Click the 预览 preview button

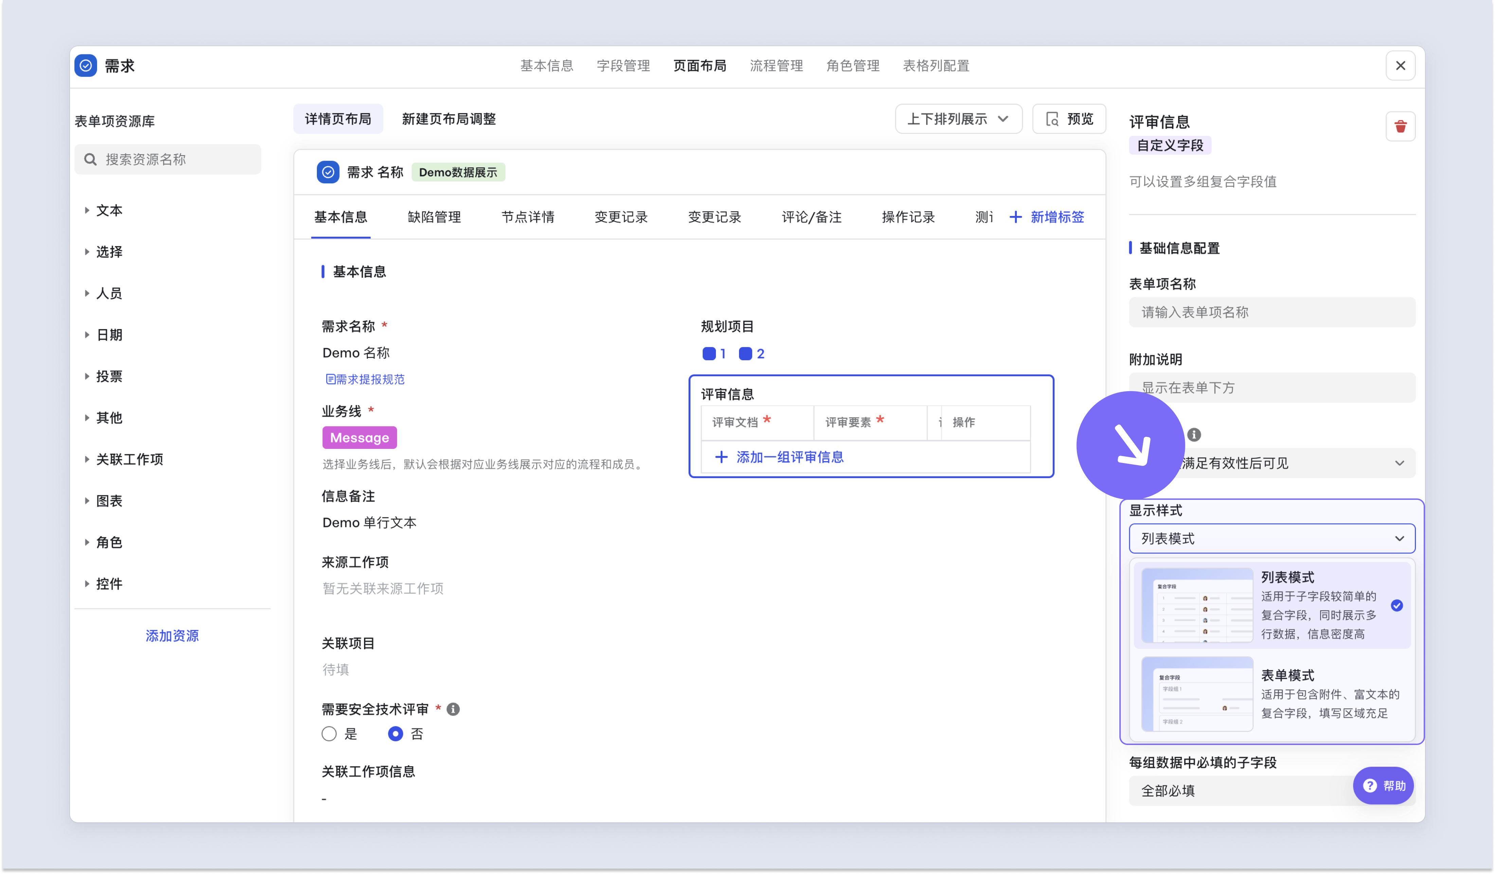coord(1069,119)
